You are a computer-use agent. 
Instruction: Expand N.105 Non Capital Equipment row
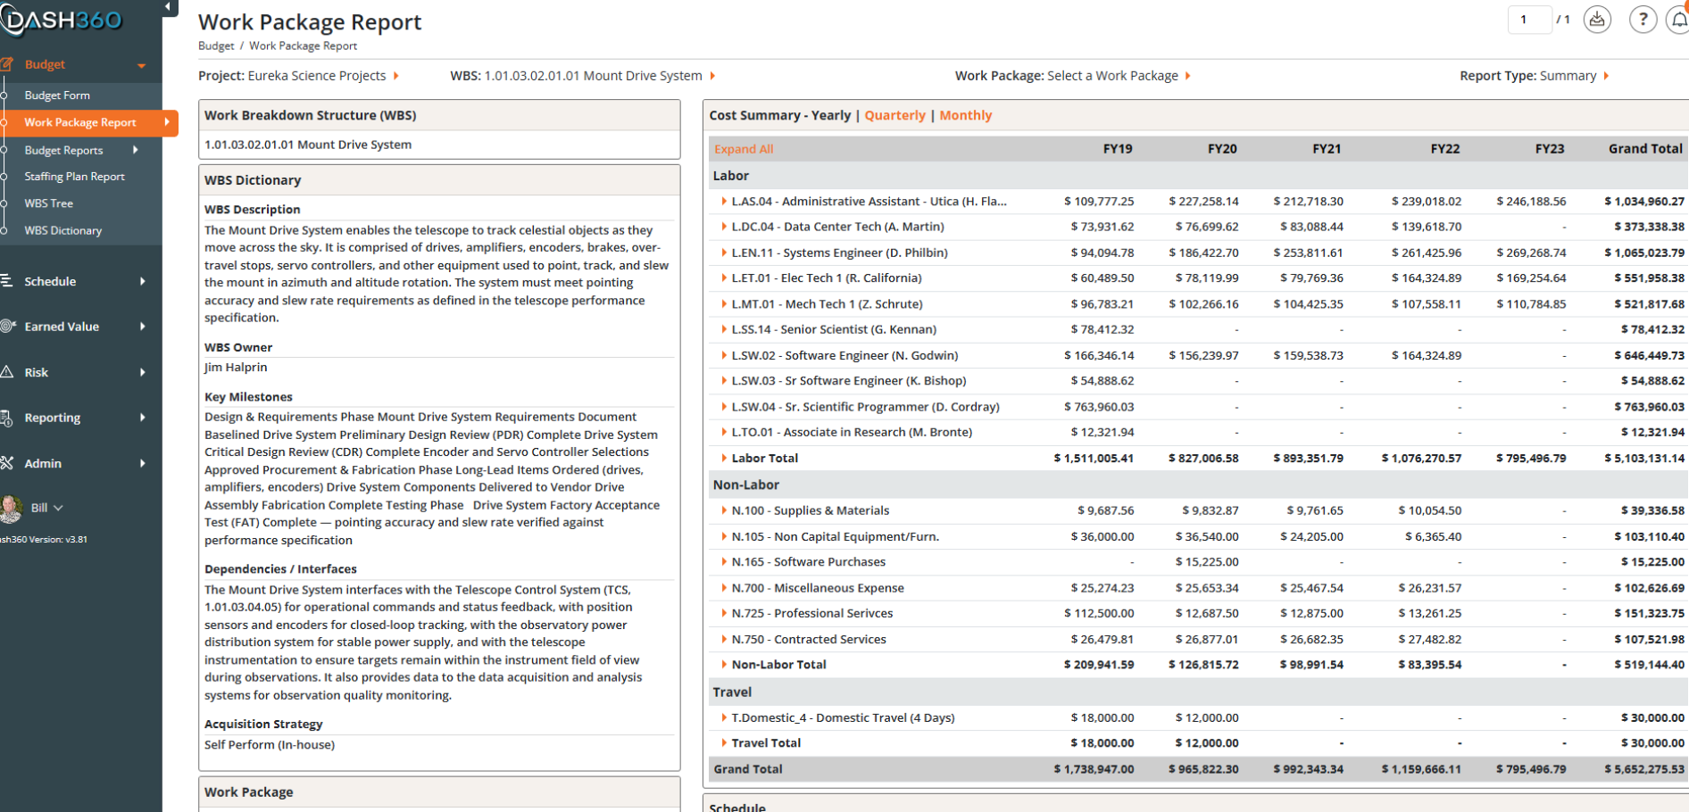[724, 536]
